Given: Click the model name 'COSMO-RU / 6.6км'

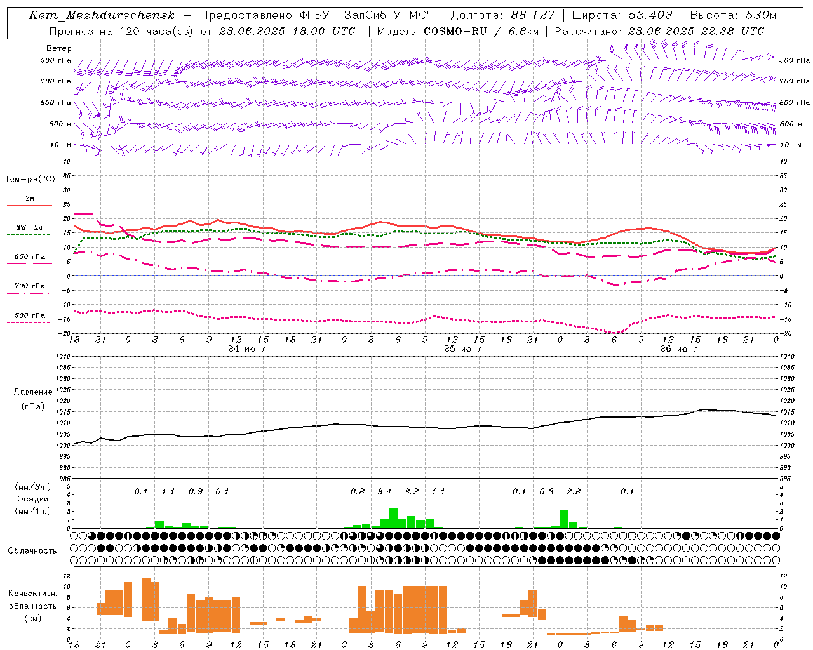Looking at the screenshot, I should point(480,31).
